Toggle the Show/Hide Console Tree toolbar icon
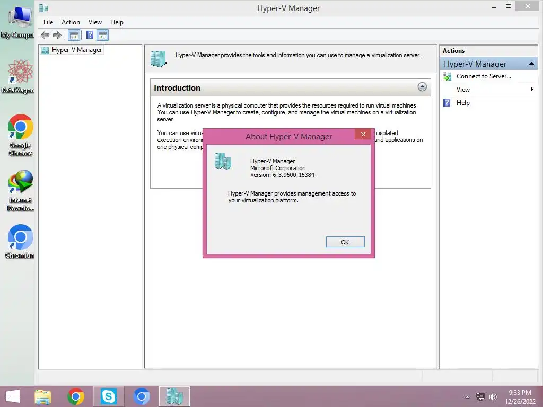 74,36
